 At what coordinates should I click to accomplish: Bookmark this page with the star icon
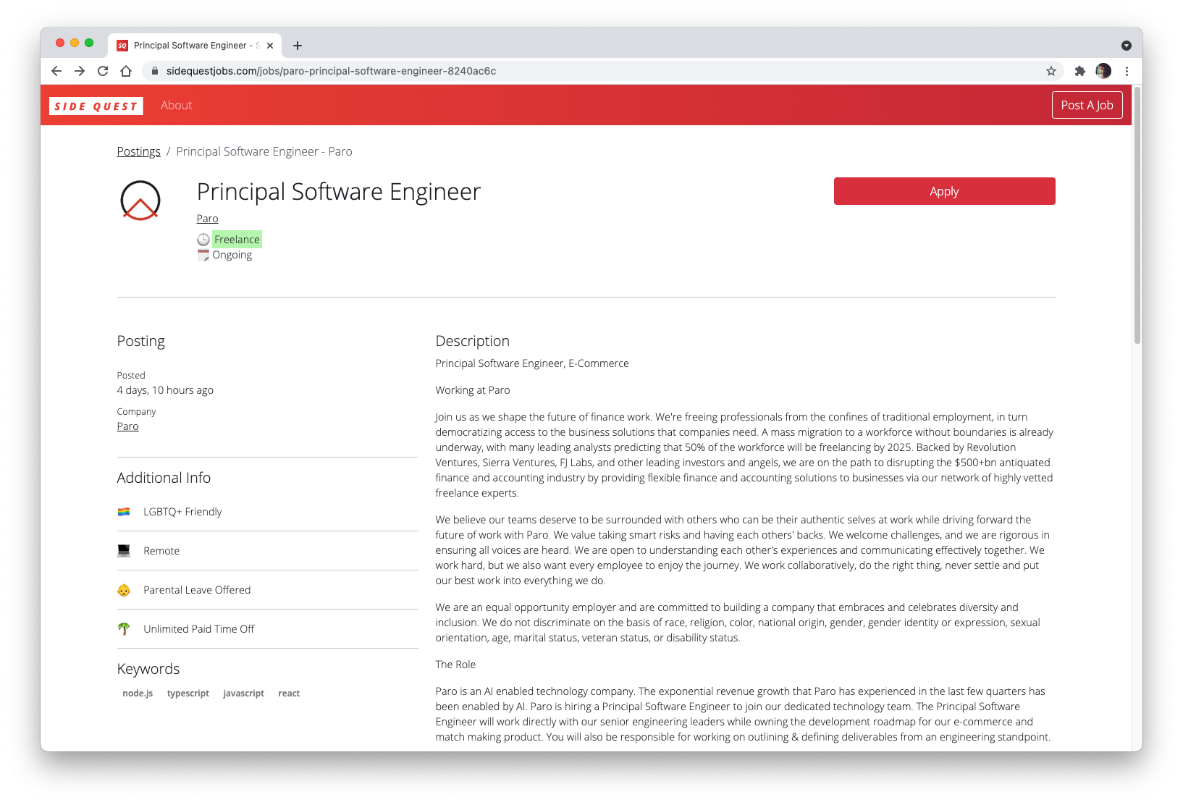1051,71
